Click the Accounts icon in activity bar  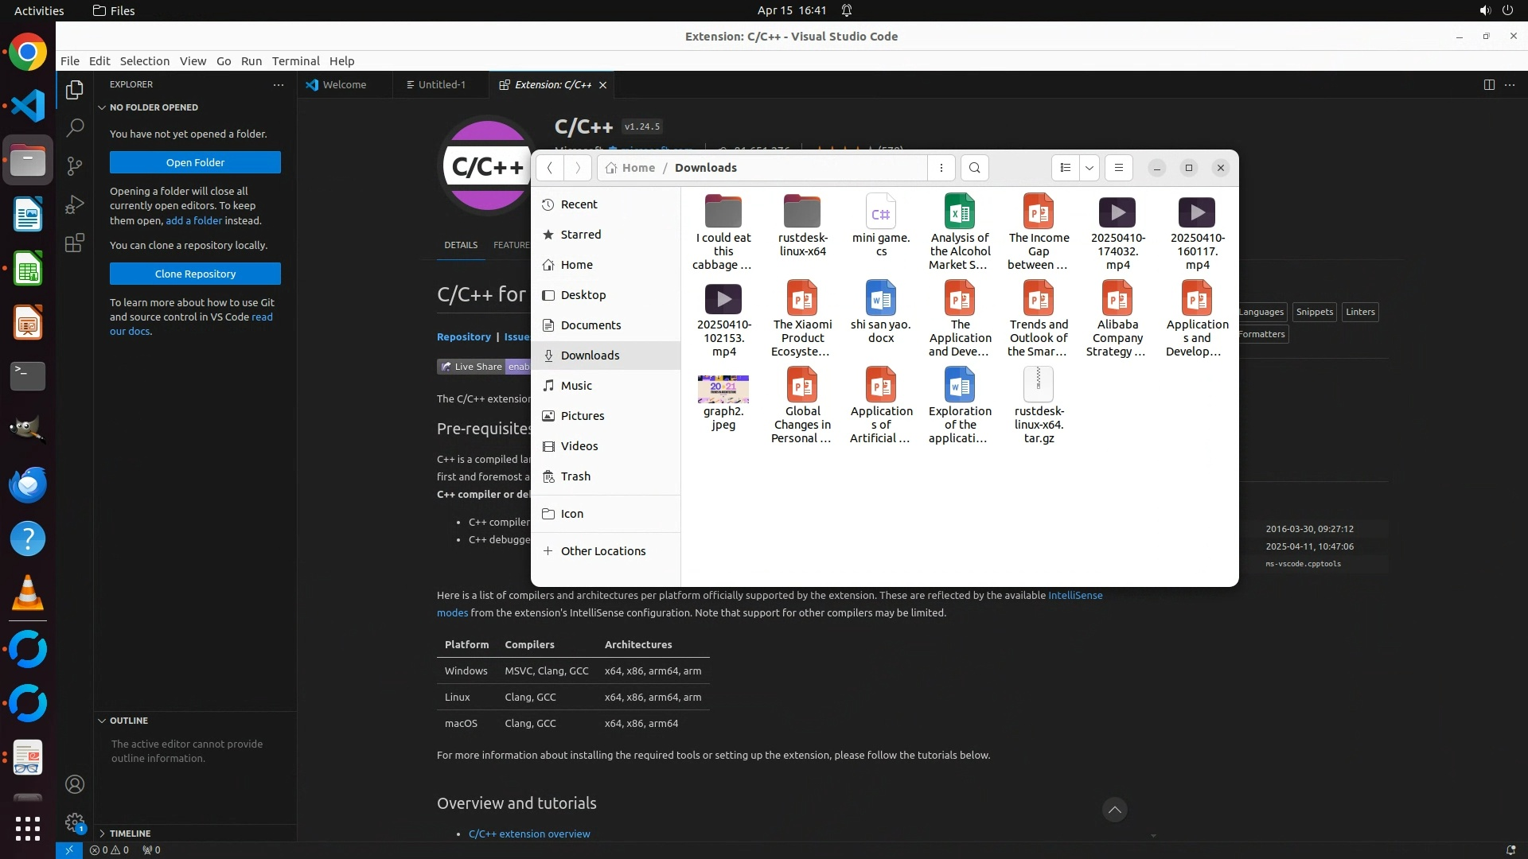tap(74, 784)
